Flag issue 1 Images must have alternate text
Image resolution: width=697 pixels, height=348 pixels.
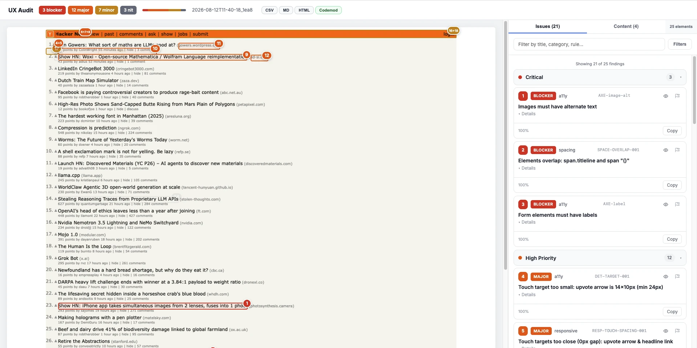677,96
